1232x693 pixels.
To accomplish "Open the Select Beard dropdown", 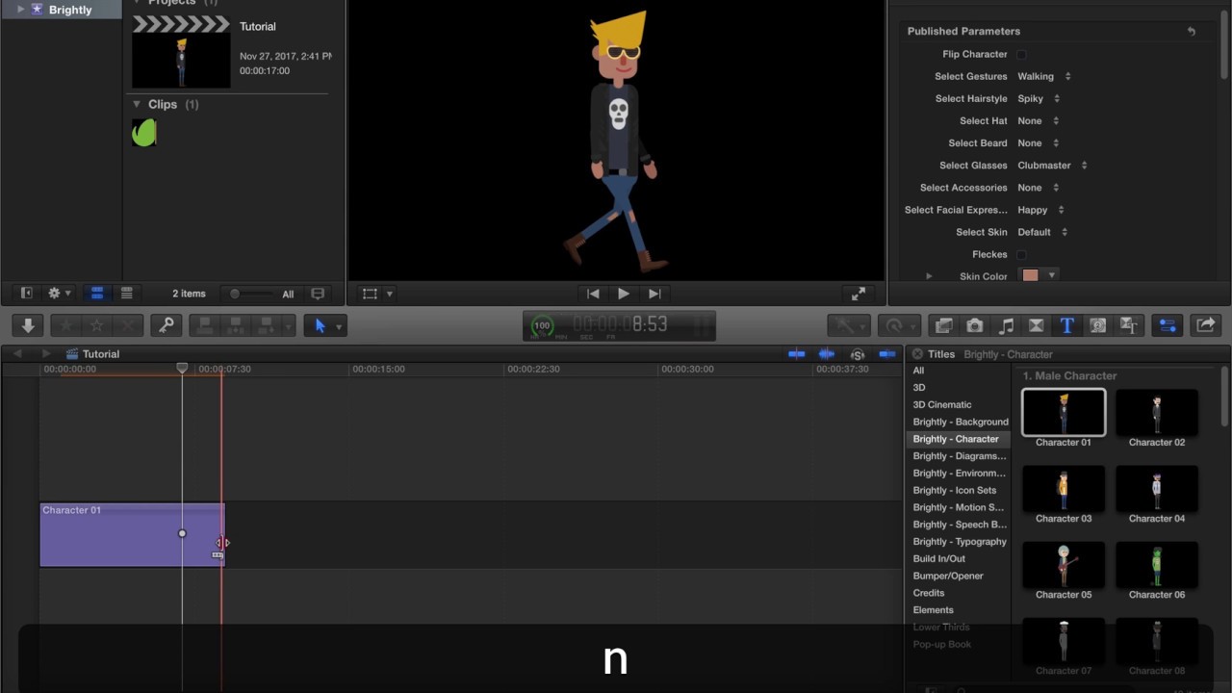I will point(1039,142).
